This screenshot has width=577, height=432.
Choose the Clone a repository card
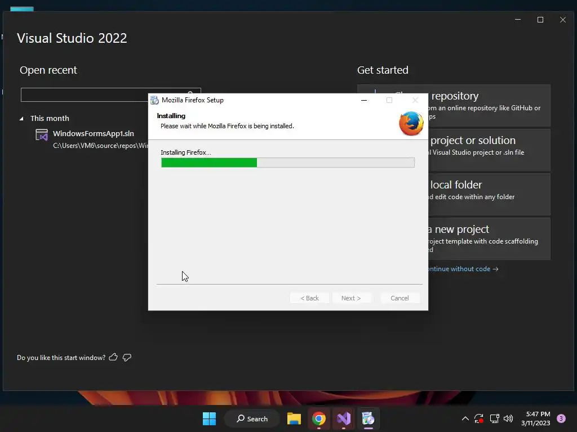[490, 105]
